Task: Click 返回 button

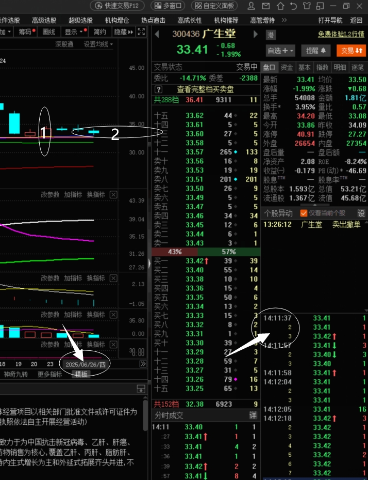Action: pos(356,20)
